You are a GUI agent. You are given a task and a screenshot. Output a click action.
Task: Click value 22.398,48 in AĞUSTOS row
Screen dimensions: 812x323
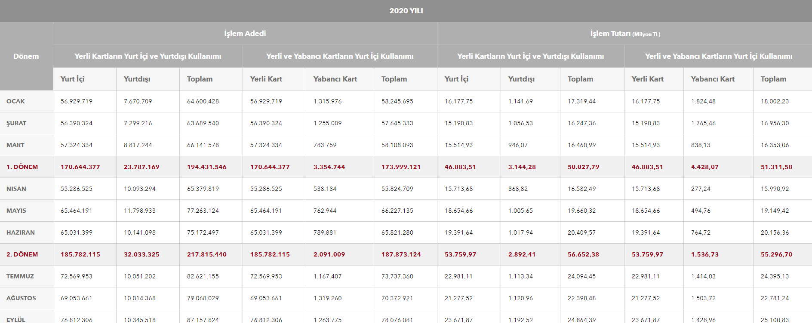coord(582,298)
